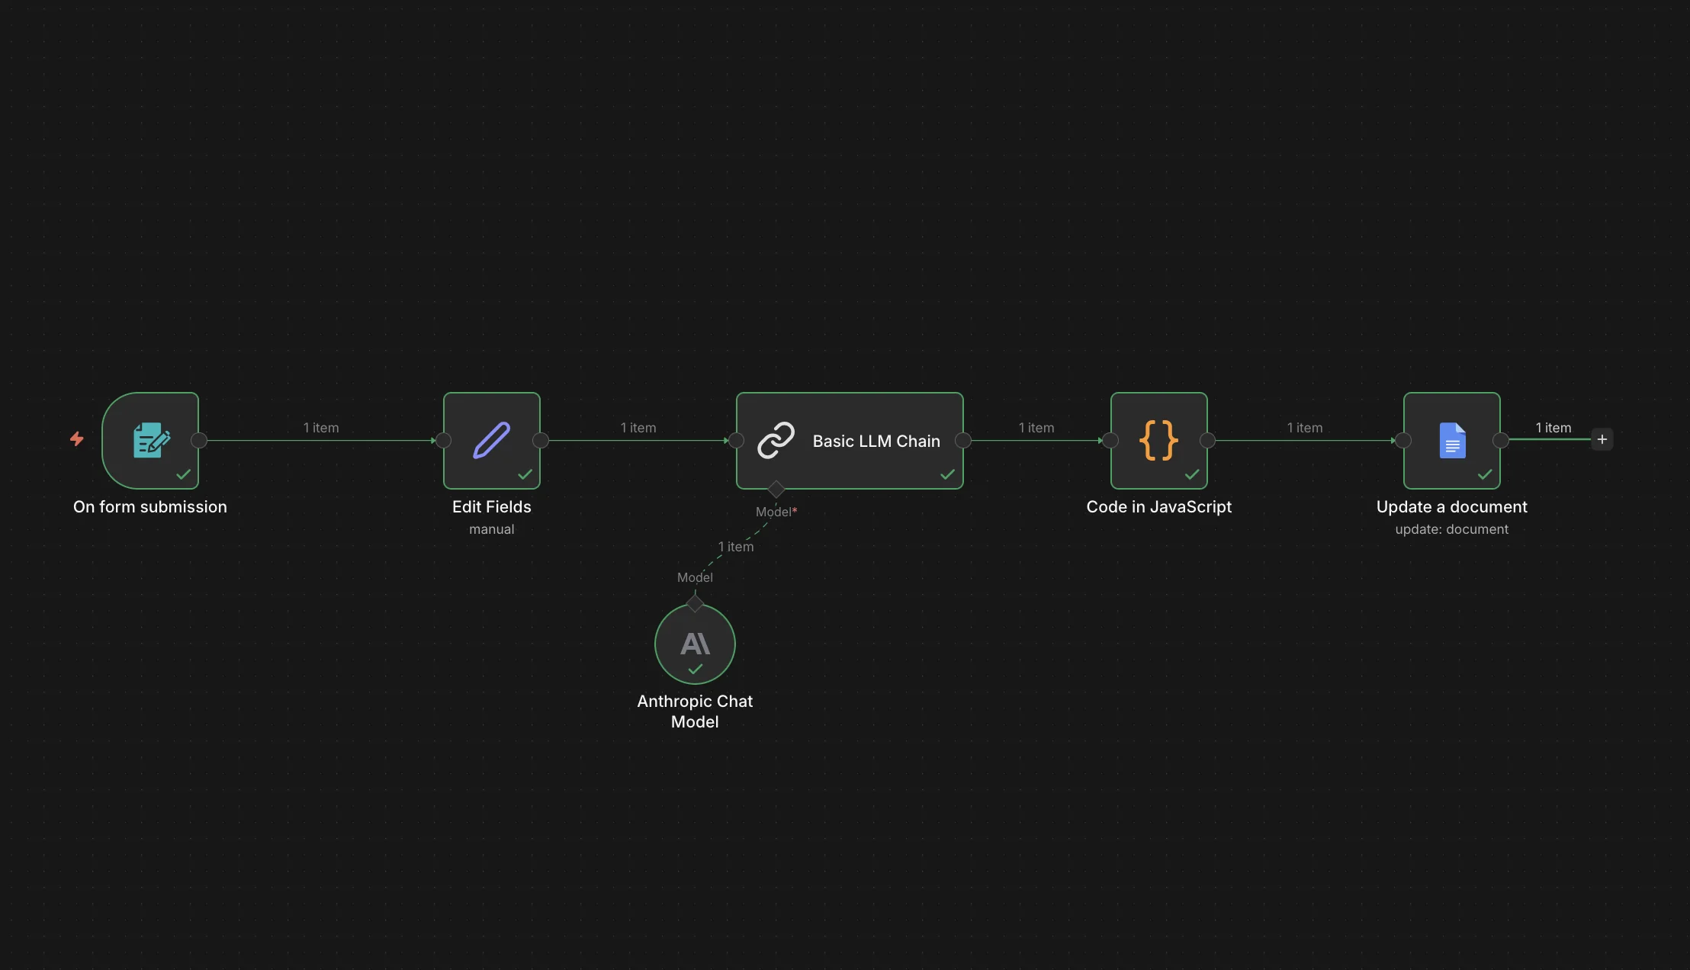The width and height of the screenshot is (1690, 970).
Task: Open the On form submission trigger node
Action: coord(150,441)
